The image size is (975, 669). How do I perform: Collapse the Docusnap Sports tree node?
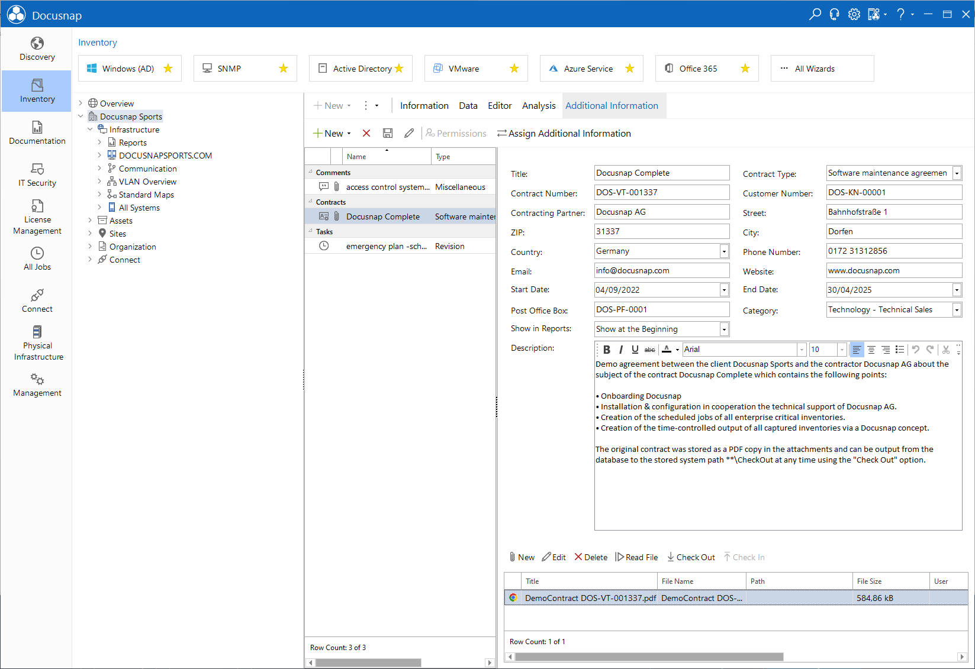tap(81, 117)
